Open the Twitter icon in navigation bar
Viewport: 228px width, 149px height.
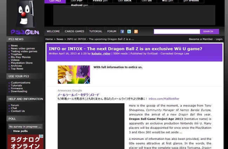[x=129, y=31]
